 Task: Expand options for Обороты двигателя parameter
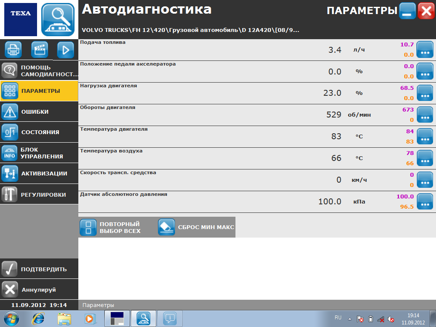click(x=424, y=115)
